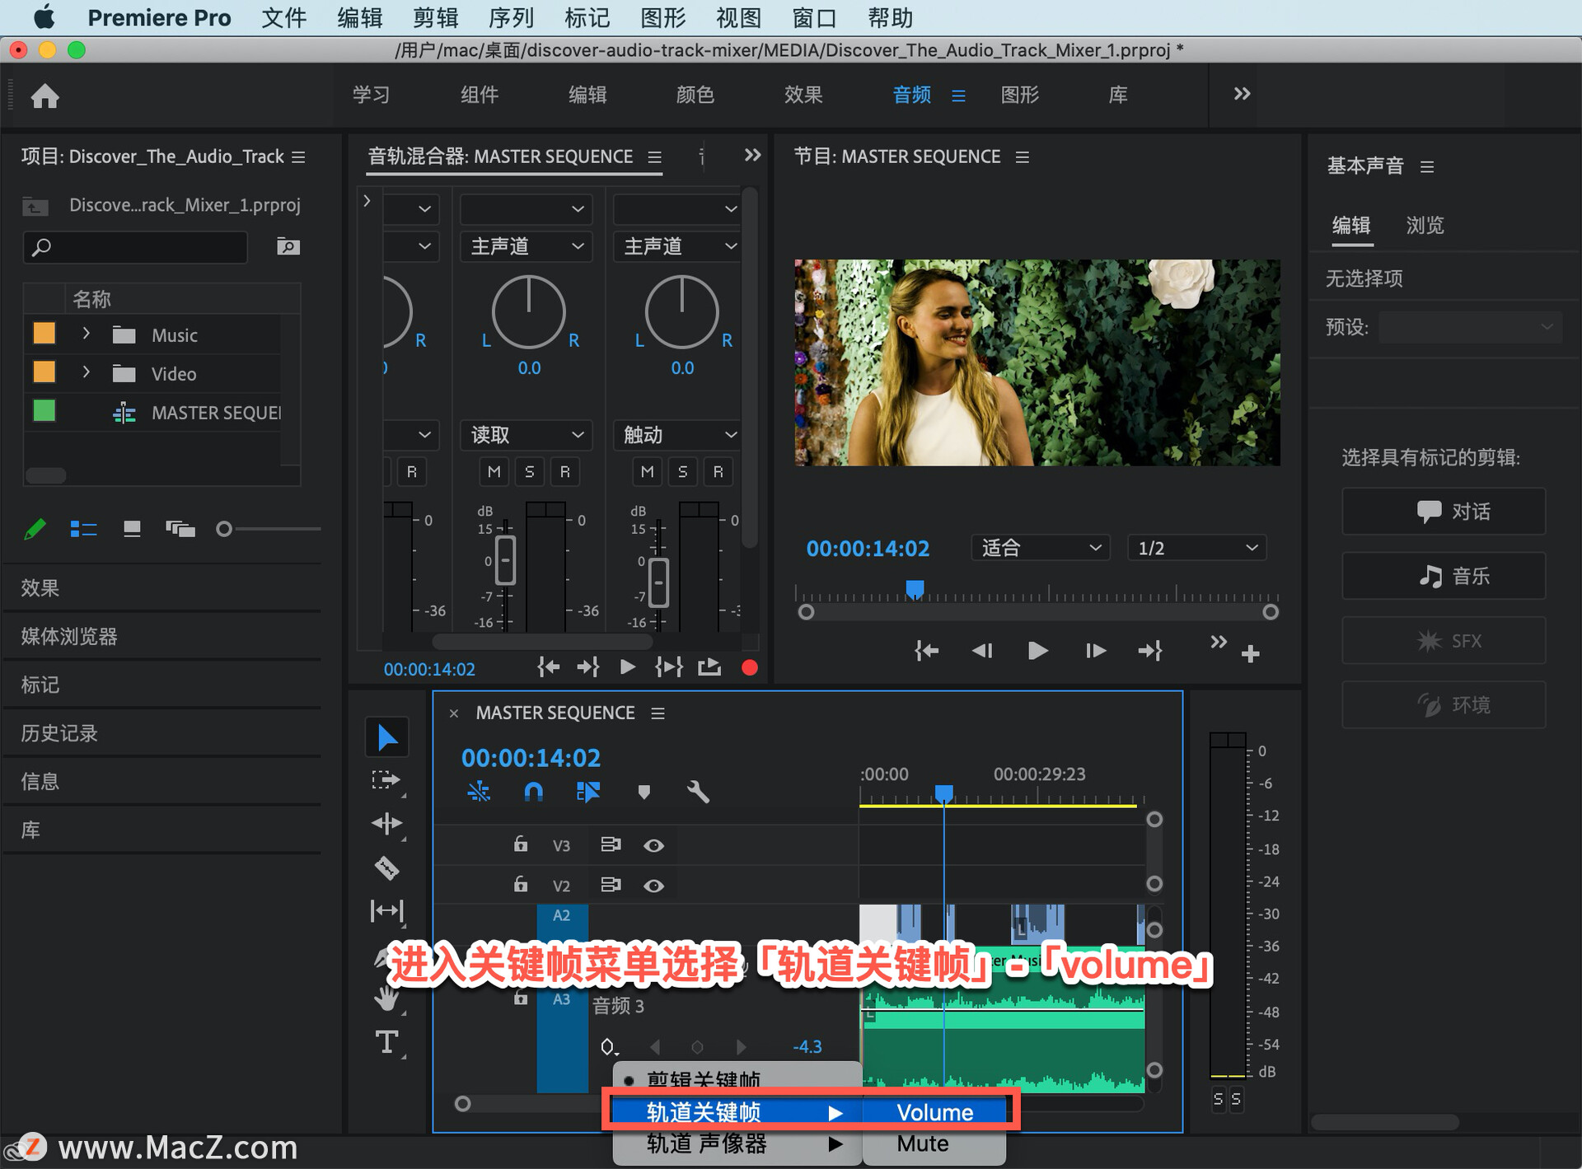1582x1169 pixels.
Task: Open the 读取 automation mode dropdown
Action: (527, 434)
